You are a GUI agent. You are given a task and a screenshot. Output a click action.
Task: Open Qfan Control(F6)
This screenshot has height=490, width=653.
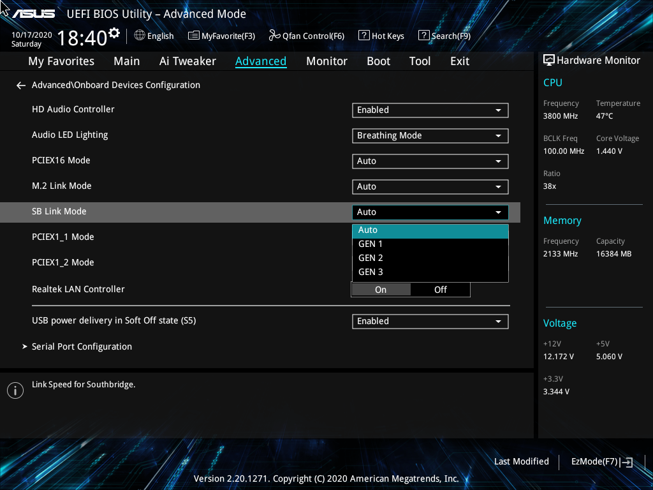[x=307, y=36]
